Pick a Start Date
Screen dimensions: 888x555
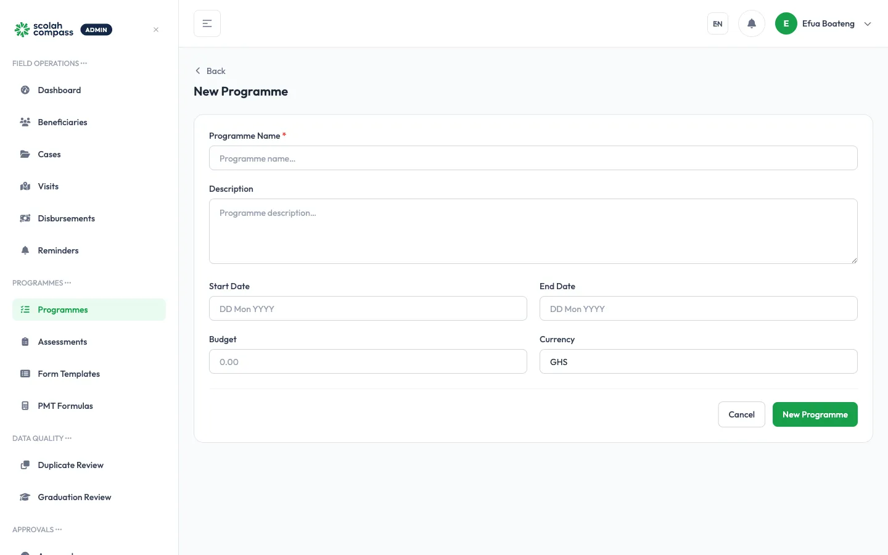pyautogui.click(x=368, y=308)
